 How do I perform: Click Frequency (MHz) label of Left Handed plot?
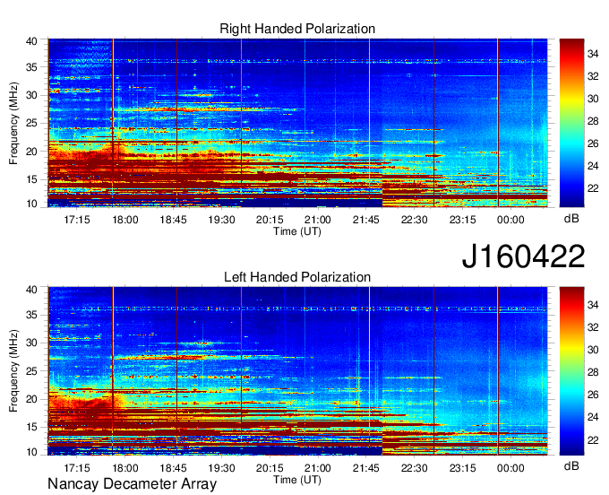(13, 371)
